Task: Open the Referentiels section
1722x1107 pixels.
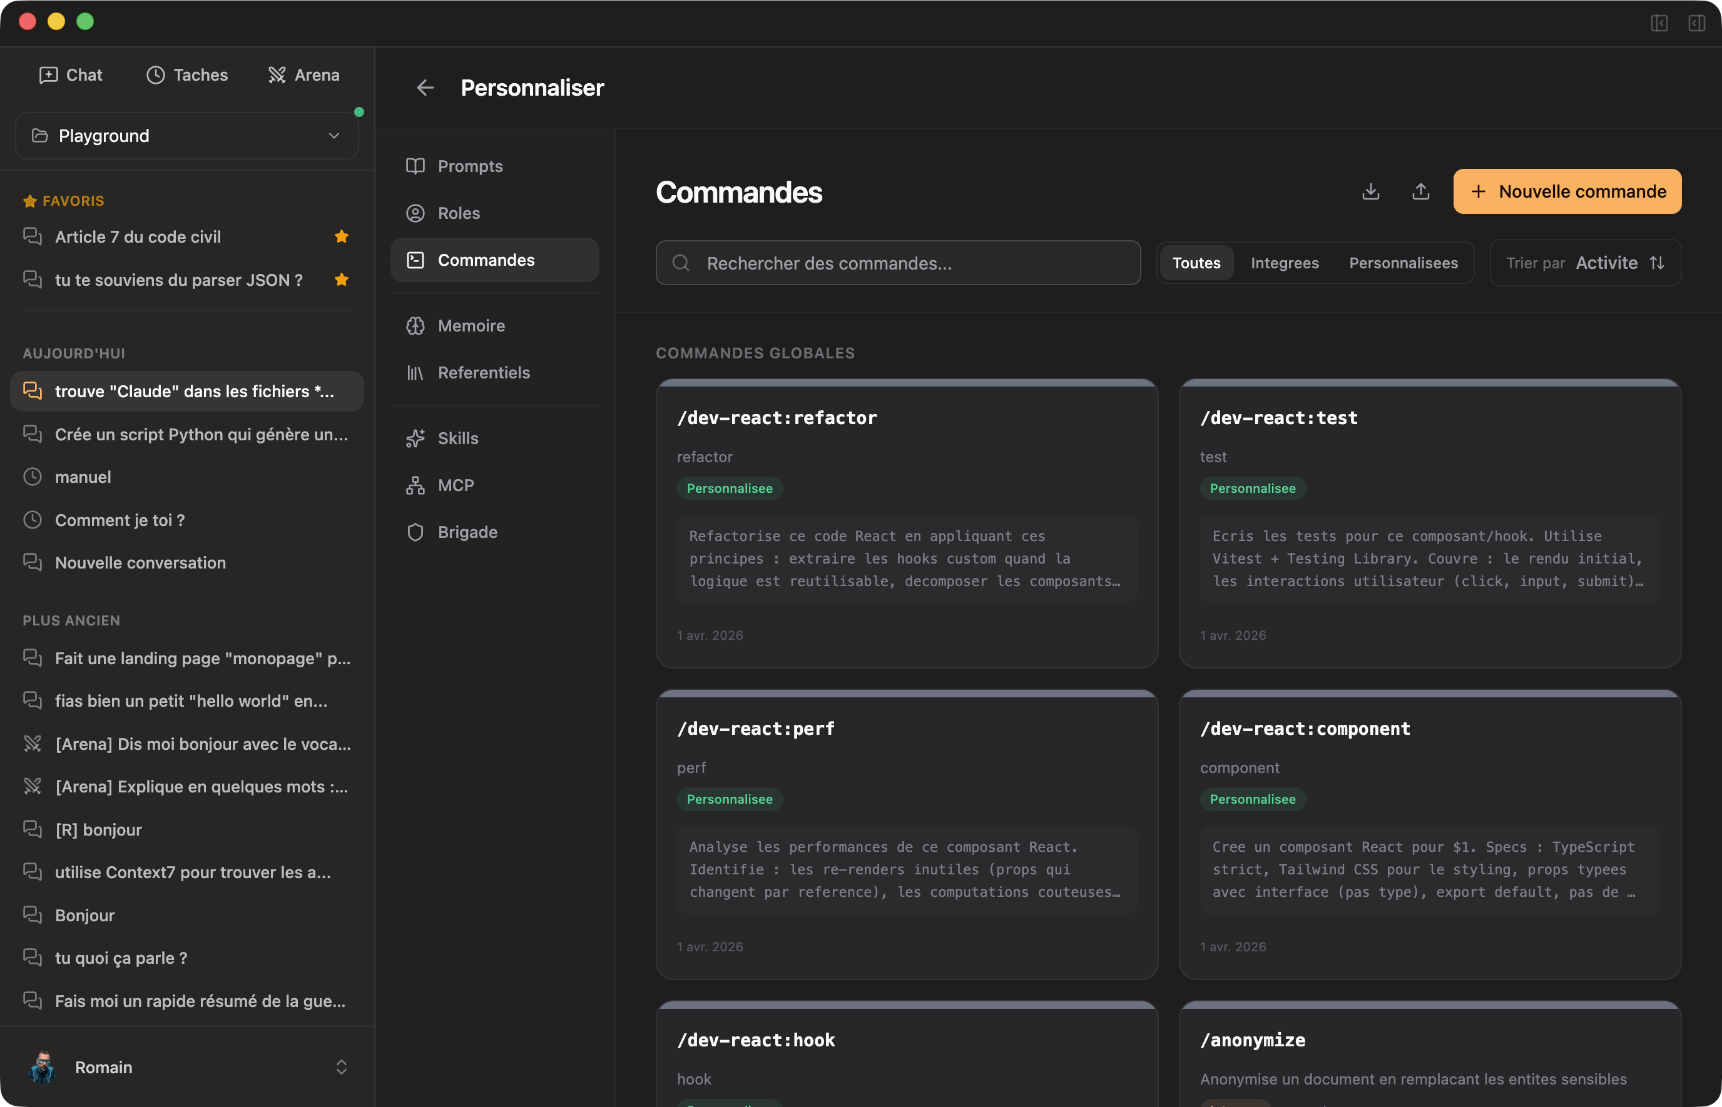Action: [483, 372]
